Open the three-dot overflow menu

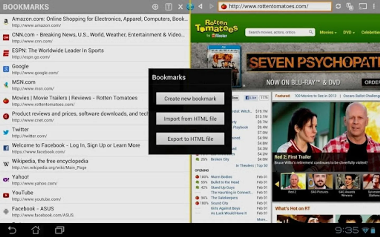[x=374, y=6]
